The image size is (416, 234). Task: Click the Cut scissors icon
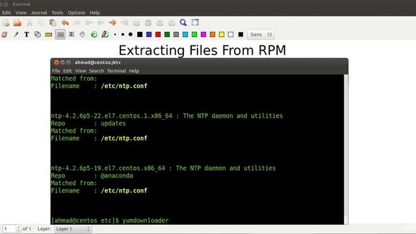tap(29, 23)
